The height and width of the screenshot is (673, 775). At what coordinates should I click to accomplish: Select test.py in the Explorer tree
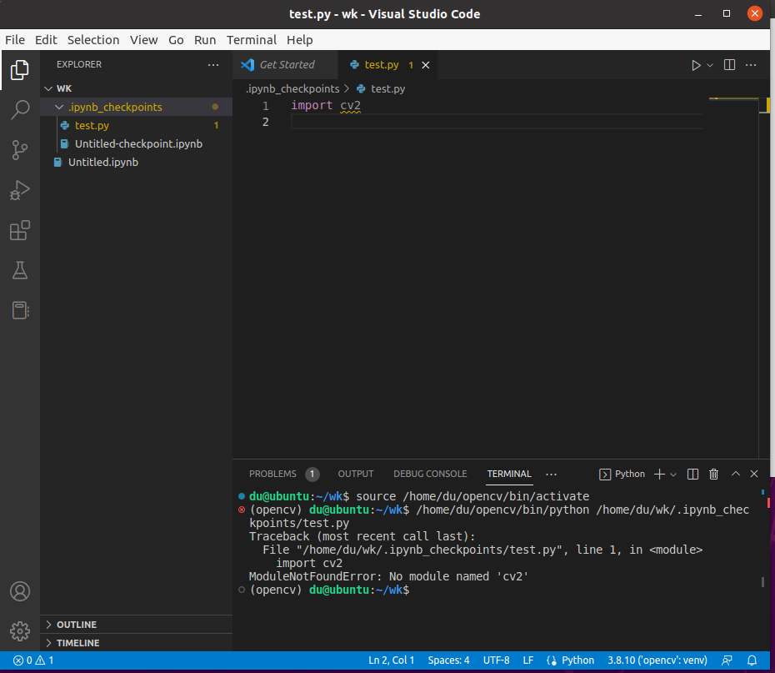[x=136, y=126]
